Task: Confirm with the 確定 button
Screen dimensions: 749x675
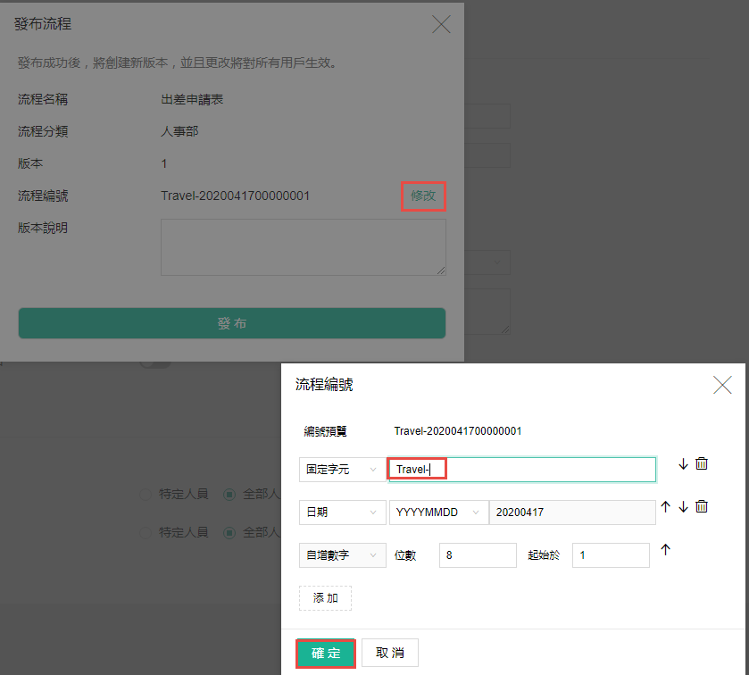Action: click(x=326, y=653)
